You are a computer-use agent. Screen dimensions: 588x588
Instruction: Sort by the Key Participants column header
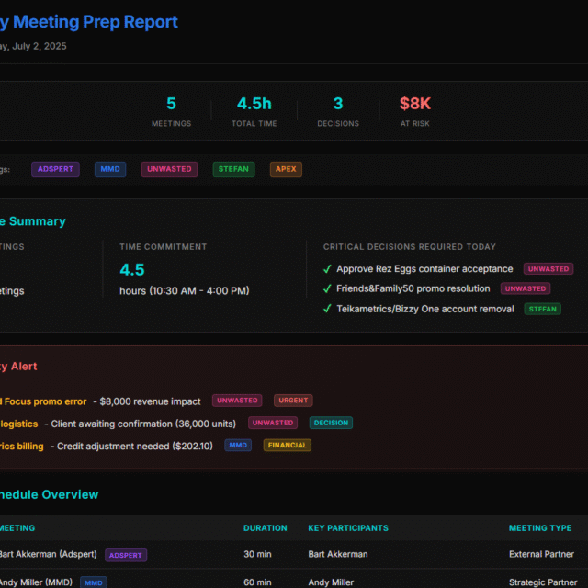pos(347,528)
